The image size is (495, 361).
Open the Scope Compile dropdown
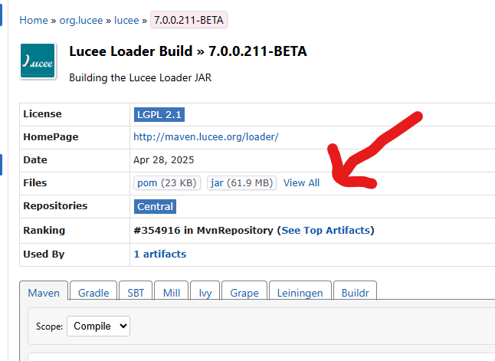coord(99,326)
